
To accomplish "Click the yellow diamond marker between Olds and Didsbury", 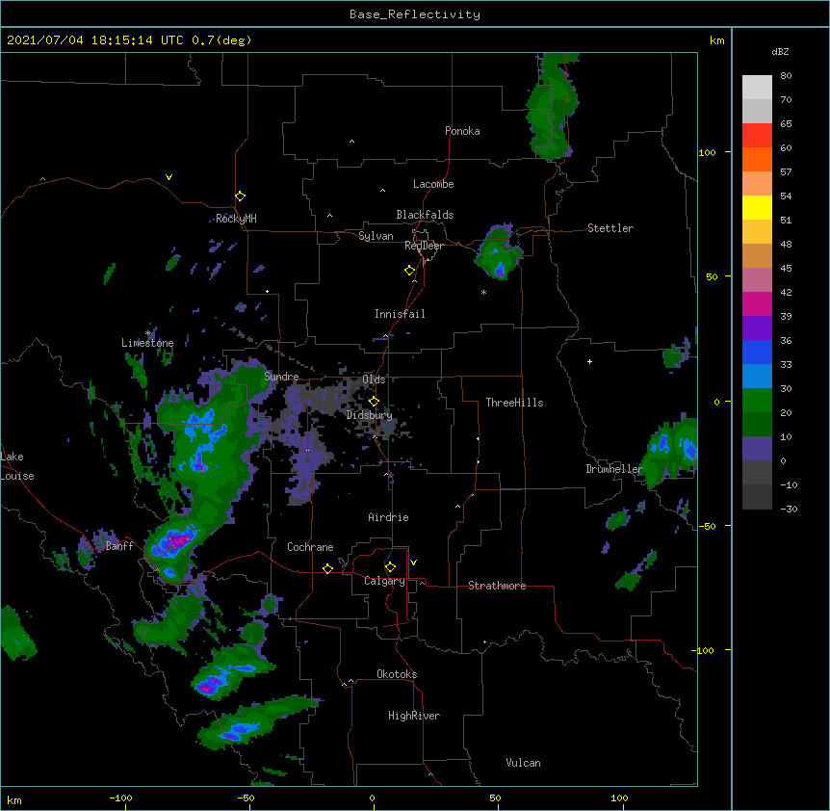I will click(x=374, y=402).
